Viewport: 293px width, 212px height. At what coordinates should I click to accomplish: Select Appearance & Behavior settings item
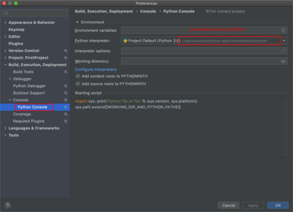[32, 23]
